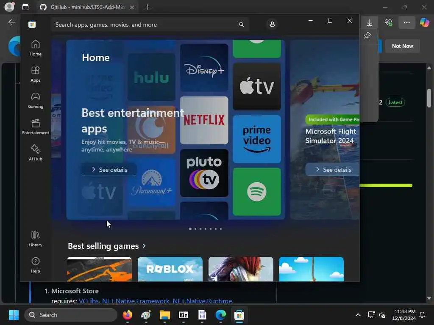The width and height of the screenshot is (434, 325).
Task: Open Help in Store sidebar
Action: (x=36, y=265)
